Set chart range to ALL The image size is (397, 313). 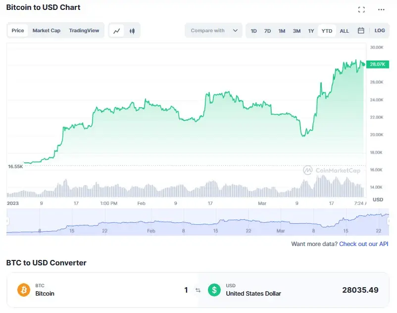[344, 31]
